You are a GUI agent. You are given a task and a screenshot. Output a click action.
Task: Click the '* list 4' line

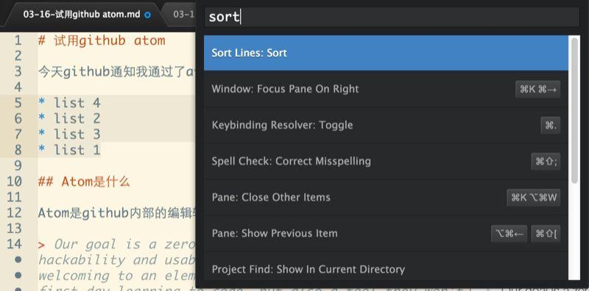69,103
